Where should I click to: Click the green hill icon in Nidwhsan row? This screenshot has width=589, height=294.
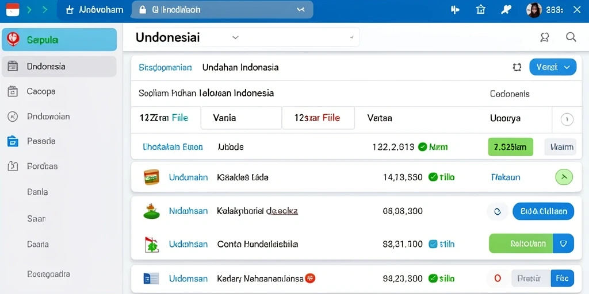point(151,211)
